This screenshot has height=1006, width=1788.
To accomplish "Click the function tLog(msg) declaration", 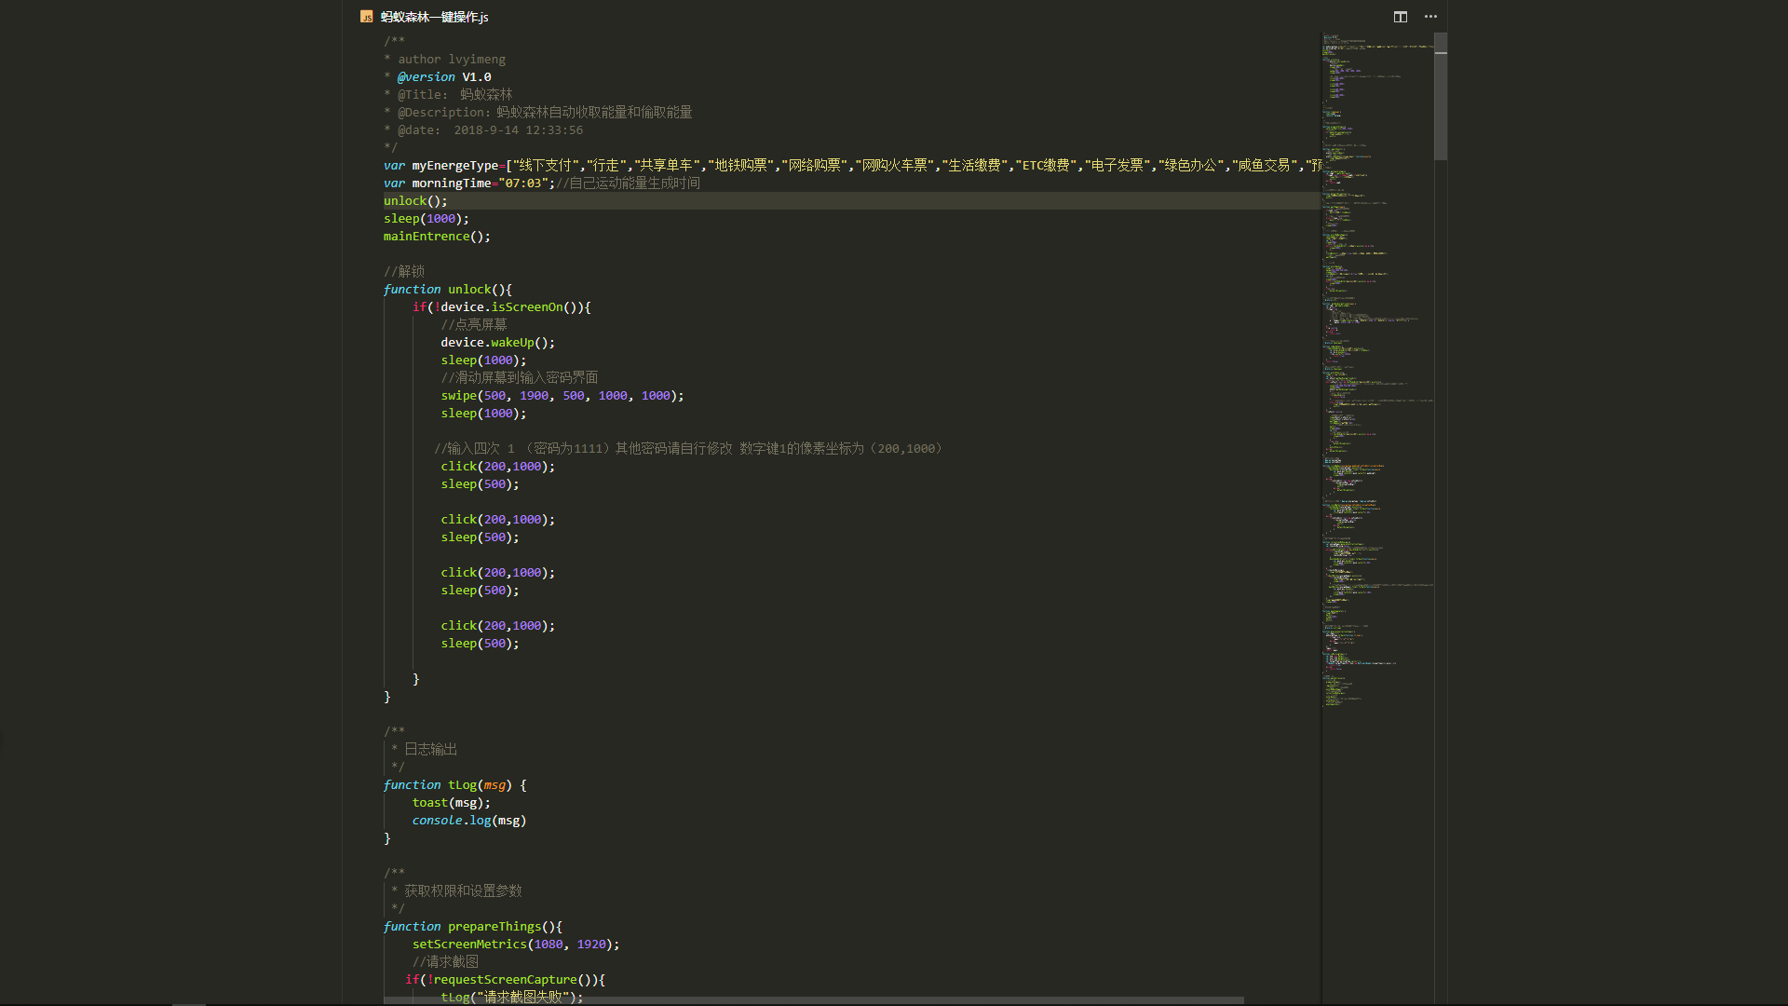I will coord(454,785).
